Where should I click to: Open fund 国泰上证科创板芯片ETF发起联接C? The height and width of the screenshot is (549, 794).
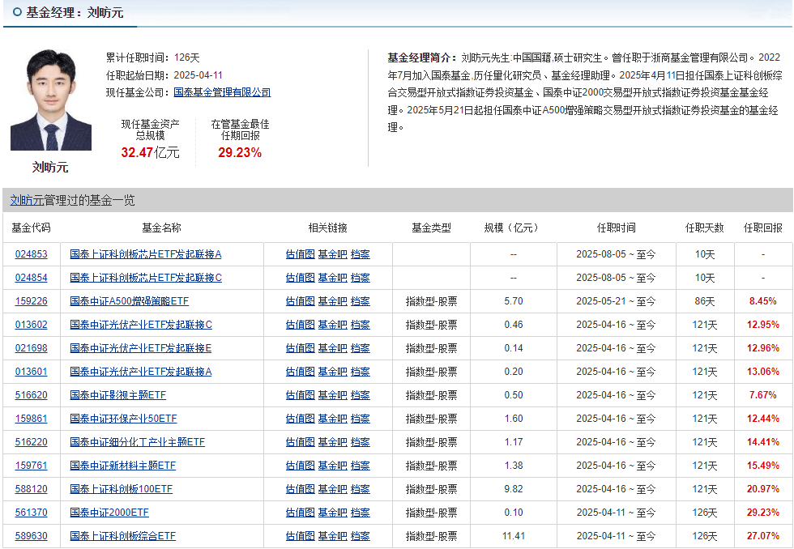(146, 278)
